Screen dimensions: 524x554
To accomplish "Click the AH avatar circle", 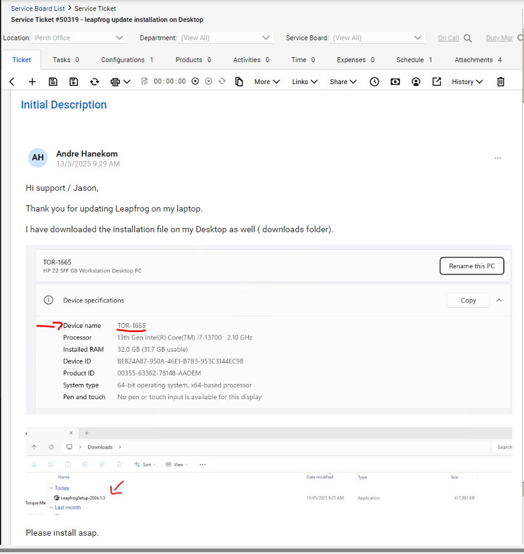I will pyautogui.click(x=38, y=158).
